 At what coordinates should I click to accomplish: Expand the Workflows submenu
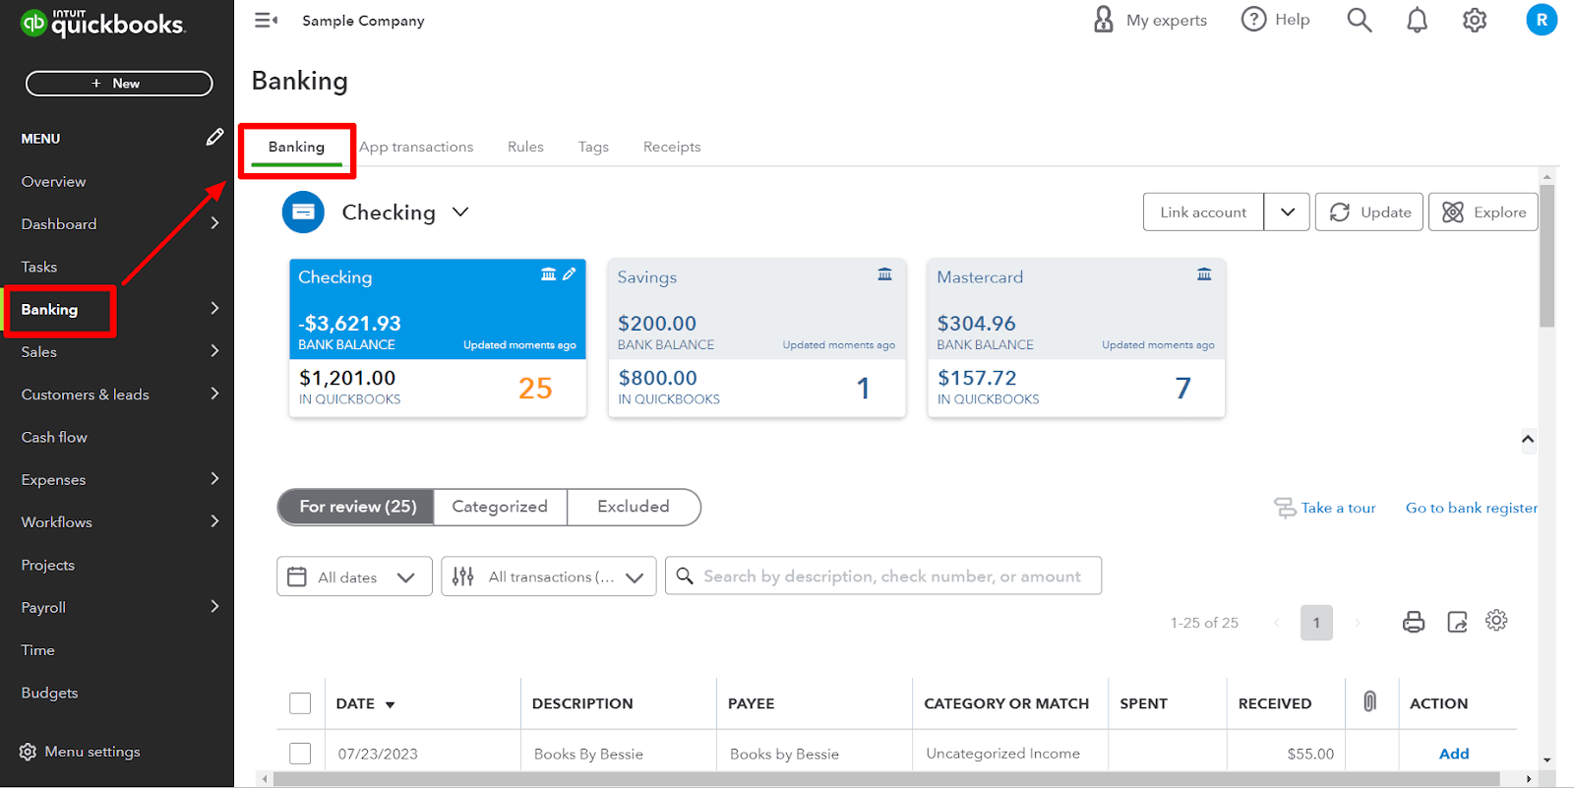[x=214, y=521]
